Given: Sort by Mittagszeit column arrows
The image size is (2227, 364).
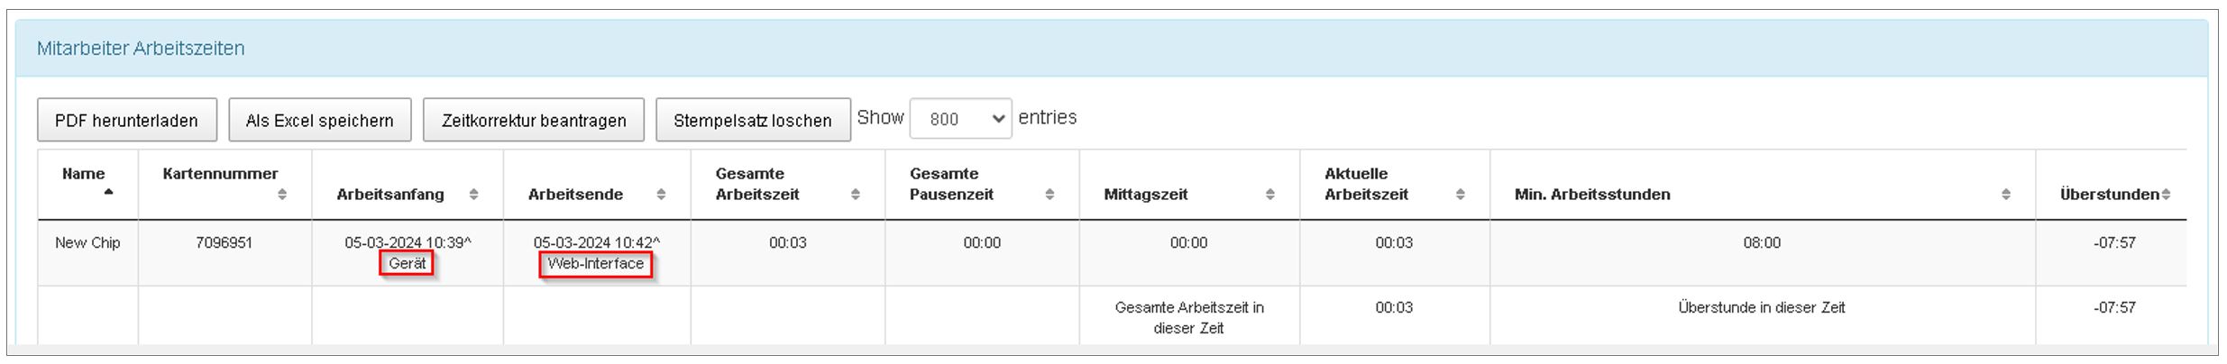Looking at the screenshot, I should click(x=1269, y=194).
